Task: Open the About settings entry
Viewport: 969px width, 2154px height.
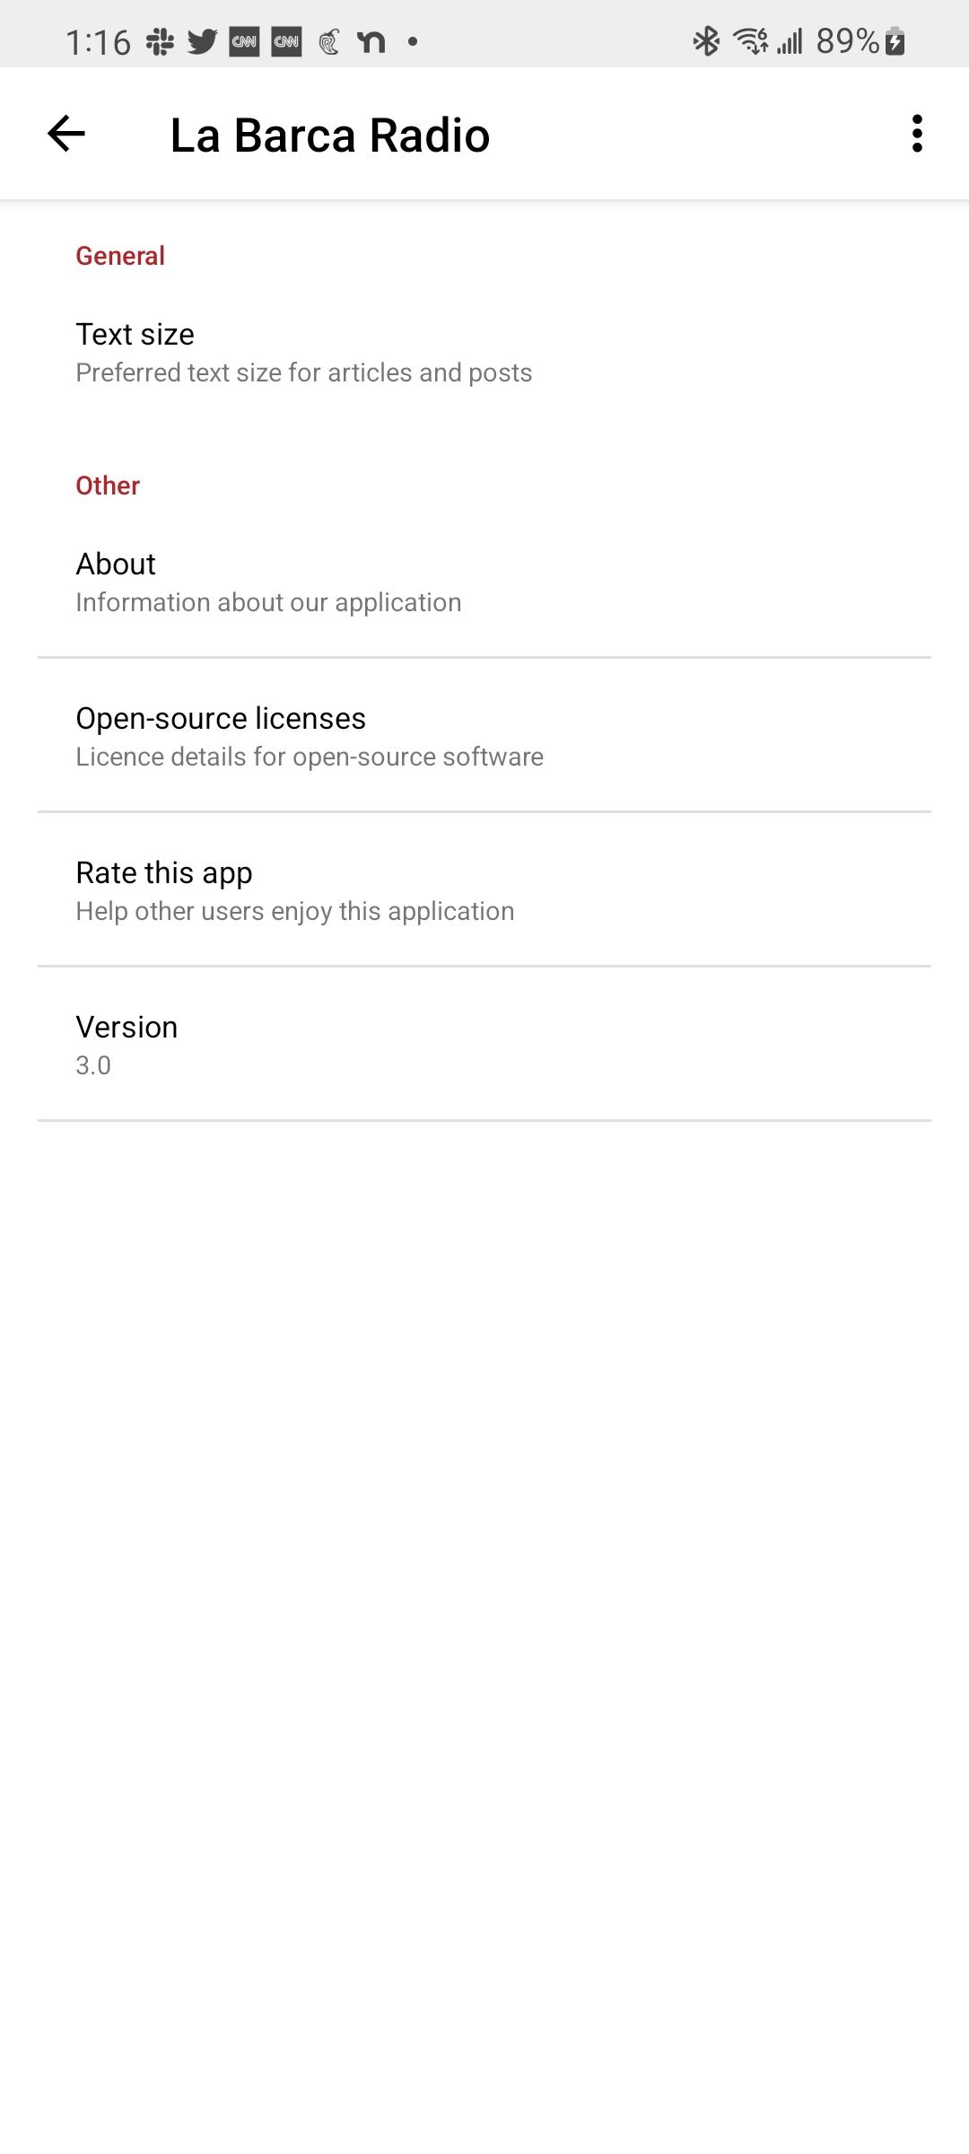Action: 484,582
